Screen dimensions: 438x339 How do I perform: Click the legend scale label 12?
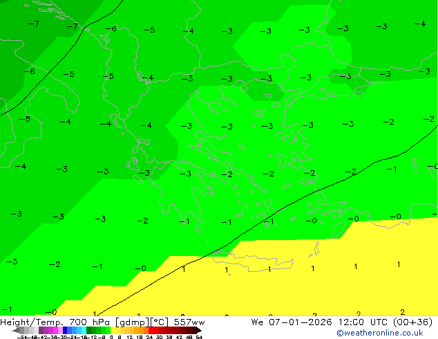[x=129, y=338]
